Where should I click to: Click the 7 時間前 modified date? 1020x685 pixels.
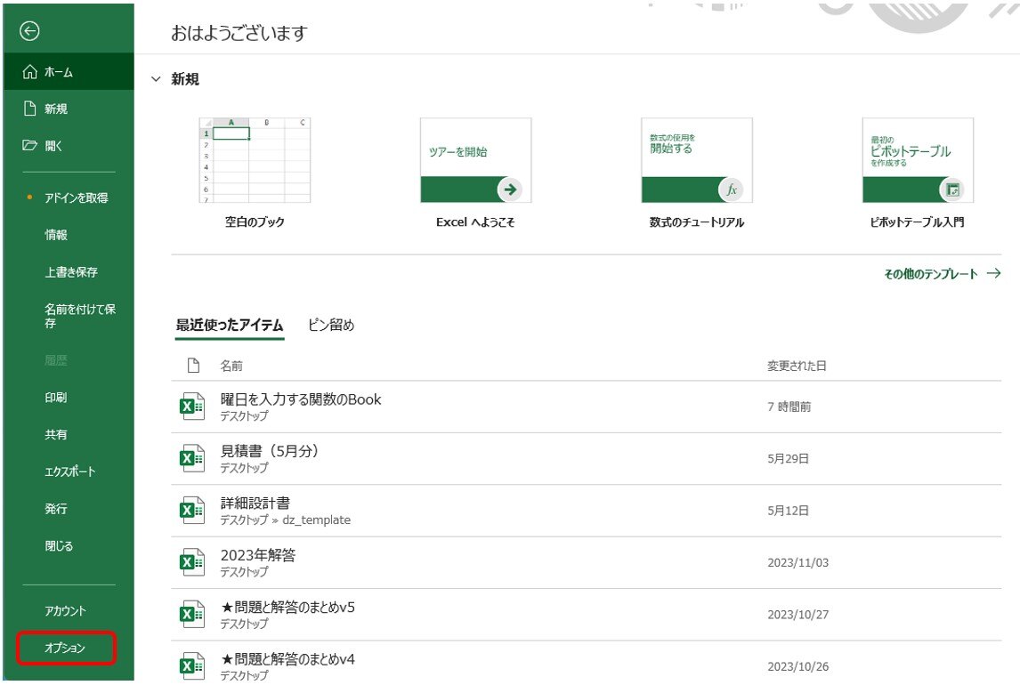(x=789, y=407)
